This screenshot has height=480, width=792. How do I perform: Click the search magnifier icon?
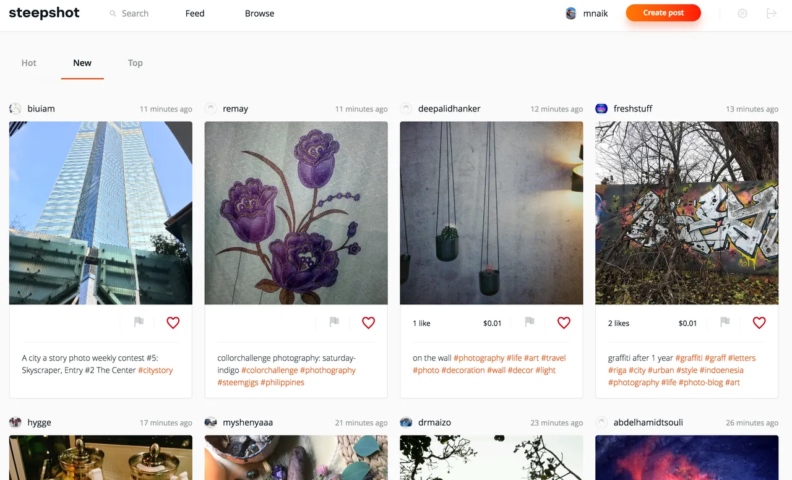coord(113,14)
